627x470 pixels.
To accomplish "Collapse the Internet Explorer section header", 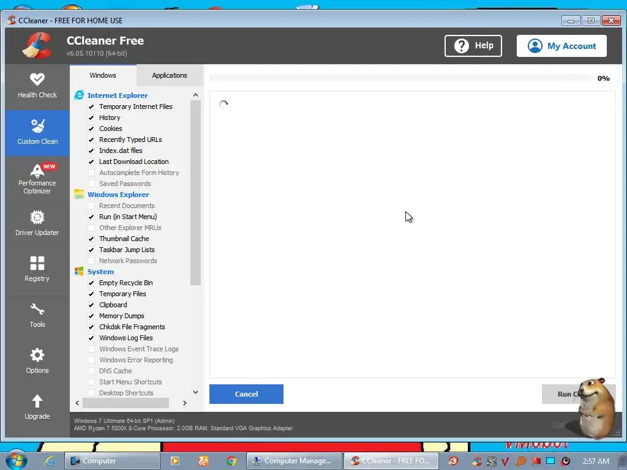I will pyautogui.click(x=118, y=95).
